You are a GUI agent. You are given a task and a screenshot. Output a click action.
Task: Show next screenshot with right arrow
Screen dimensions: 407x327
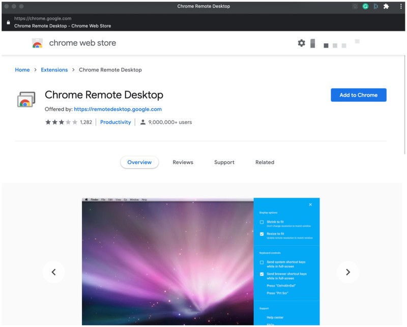pyautogui.click(x=348, y=272)
